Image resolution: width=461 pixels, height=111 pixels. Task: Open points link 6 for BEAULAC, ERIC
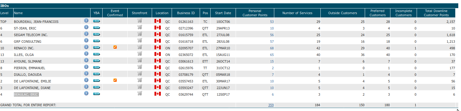273,94
